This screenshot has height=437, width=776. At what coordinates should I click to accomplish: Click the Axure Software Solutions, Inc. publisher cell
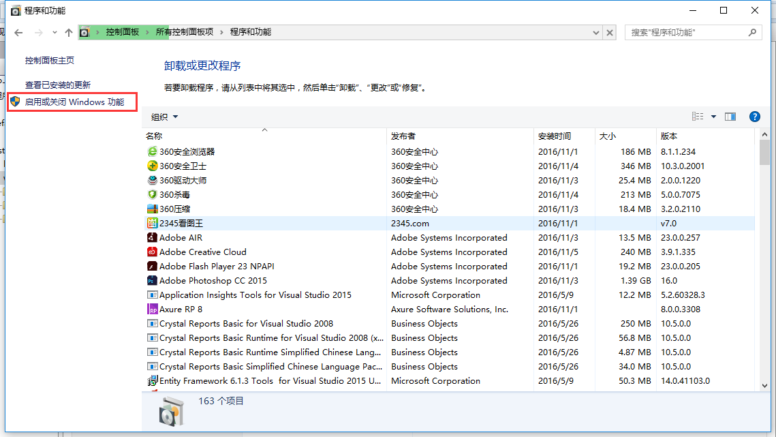click(x=450, y=309)
